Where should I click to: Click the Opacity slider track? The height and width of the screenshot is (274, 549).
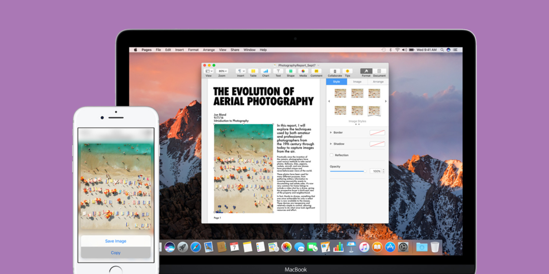348,171
